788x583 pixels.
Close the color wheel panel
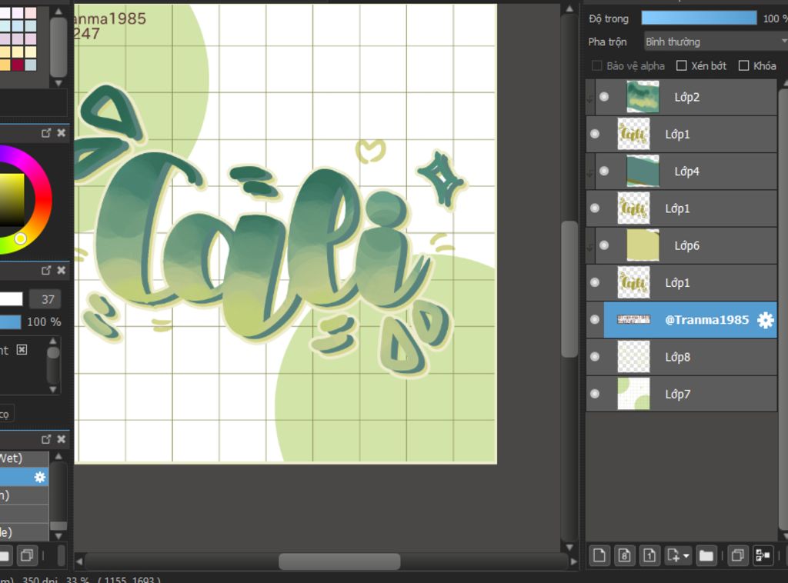[x=62, y=132]
